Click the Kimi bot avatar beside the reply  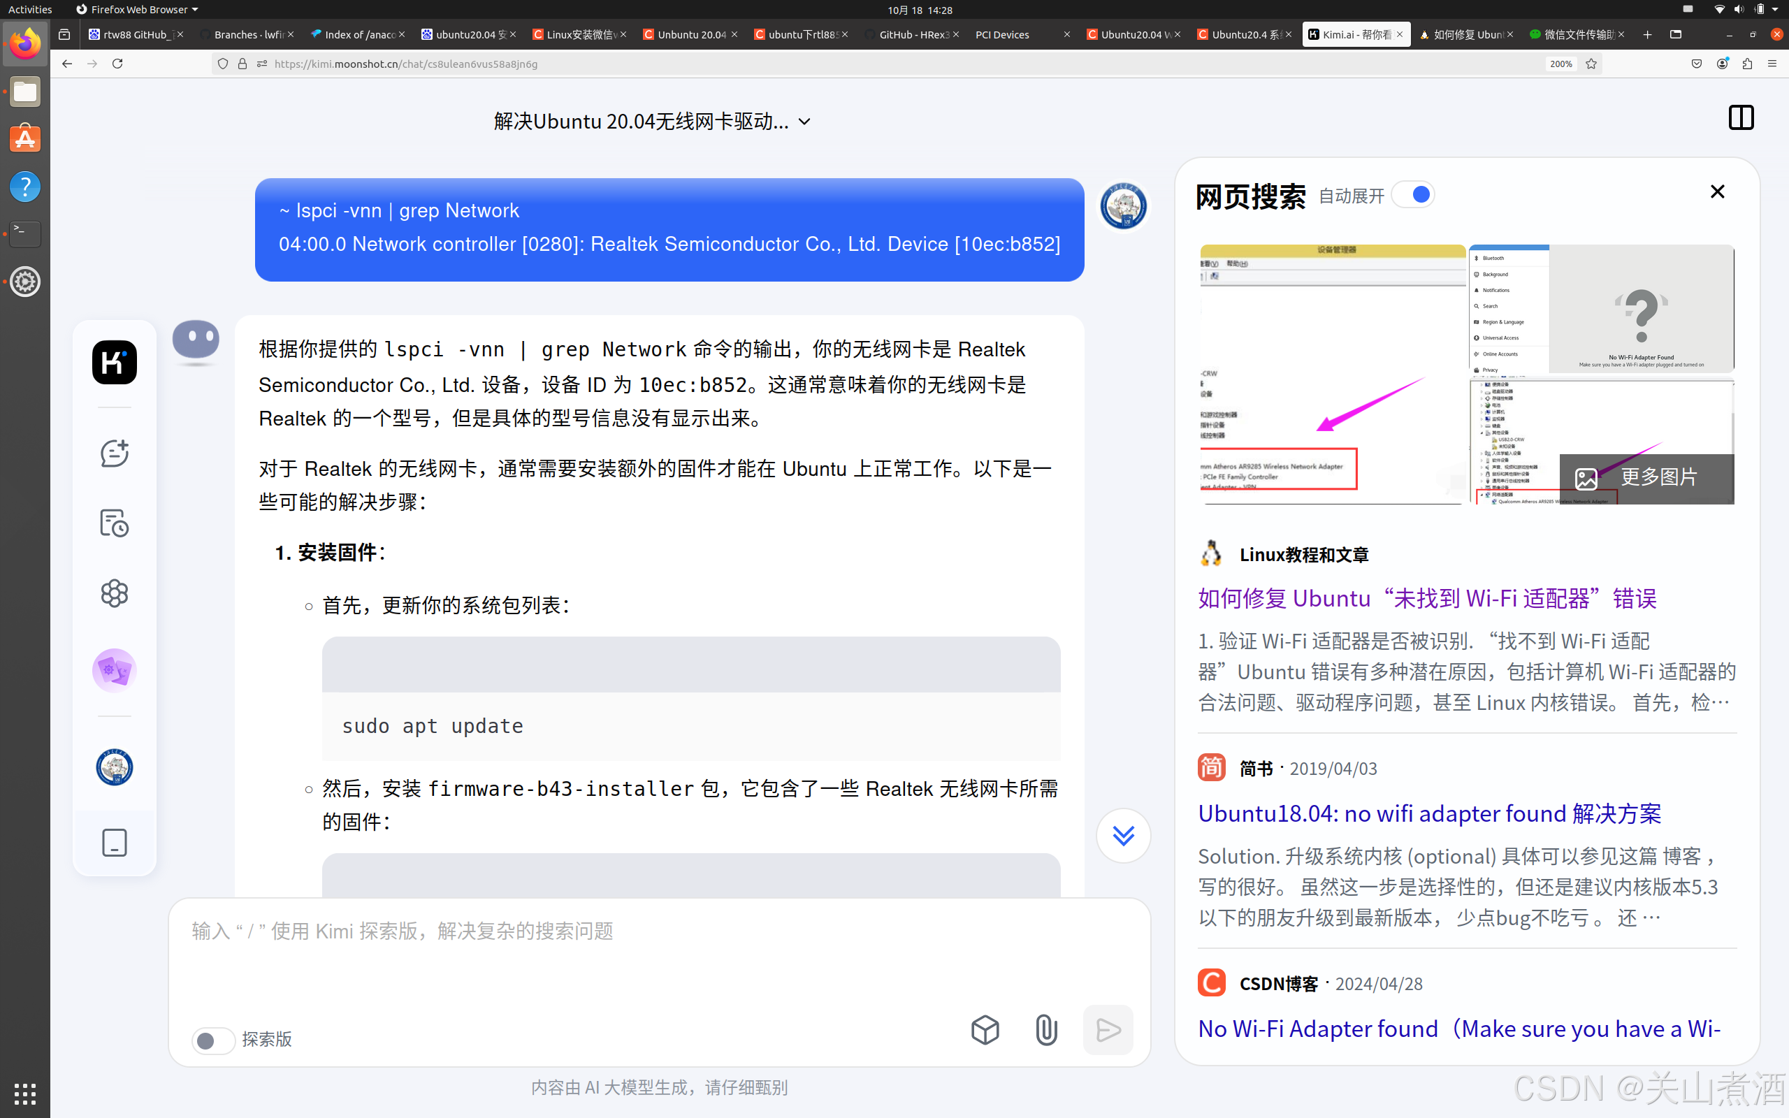pos(196,342)
